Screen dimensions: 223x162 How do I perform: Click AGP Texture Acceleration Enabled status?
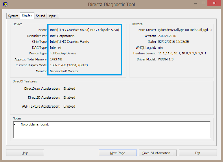click(69, 106)
